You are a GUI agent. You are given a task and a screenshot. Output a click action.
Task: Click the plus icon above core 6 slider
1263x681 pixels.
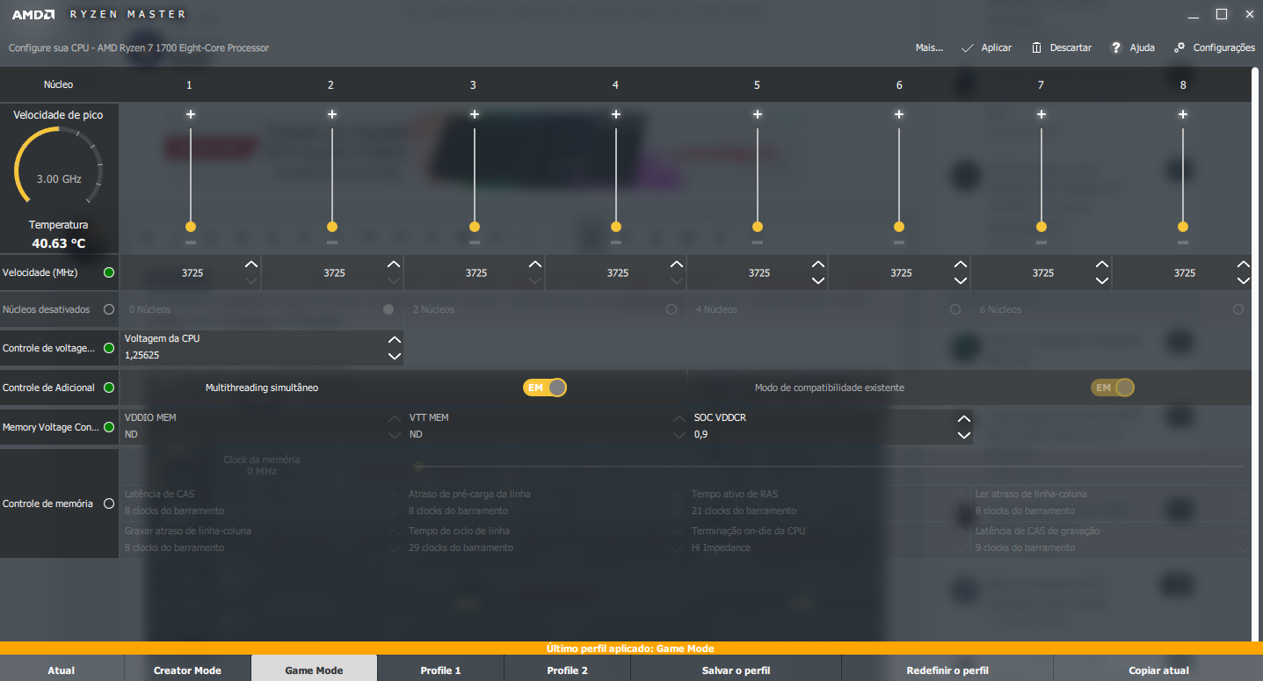(899, 114)
